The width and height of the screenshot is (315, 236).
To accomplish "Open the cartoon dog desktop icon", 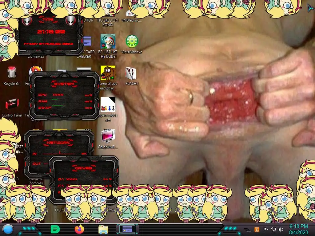I will pos(108,73).
